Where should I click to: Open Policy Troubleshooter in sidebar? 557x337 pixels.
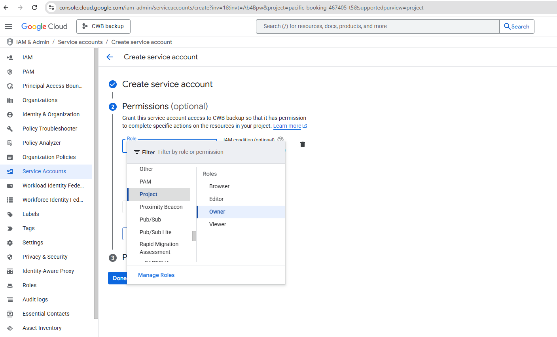[46, 129]
